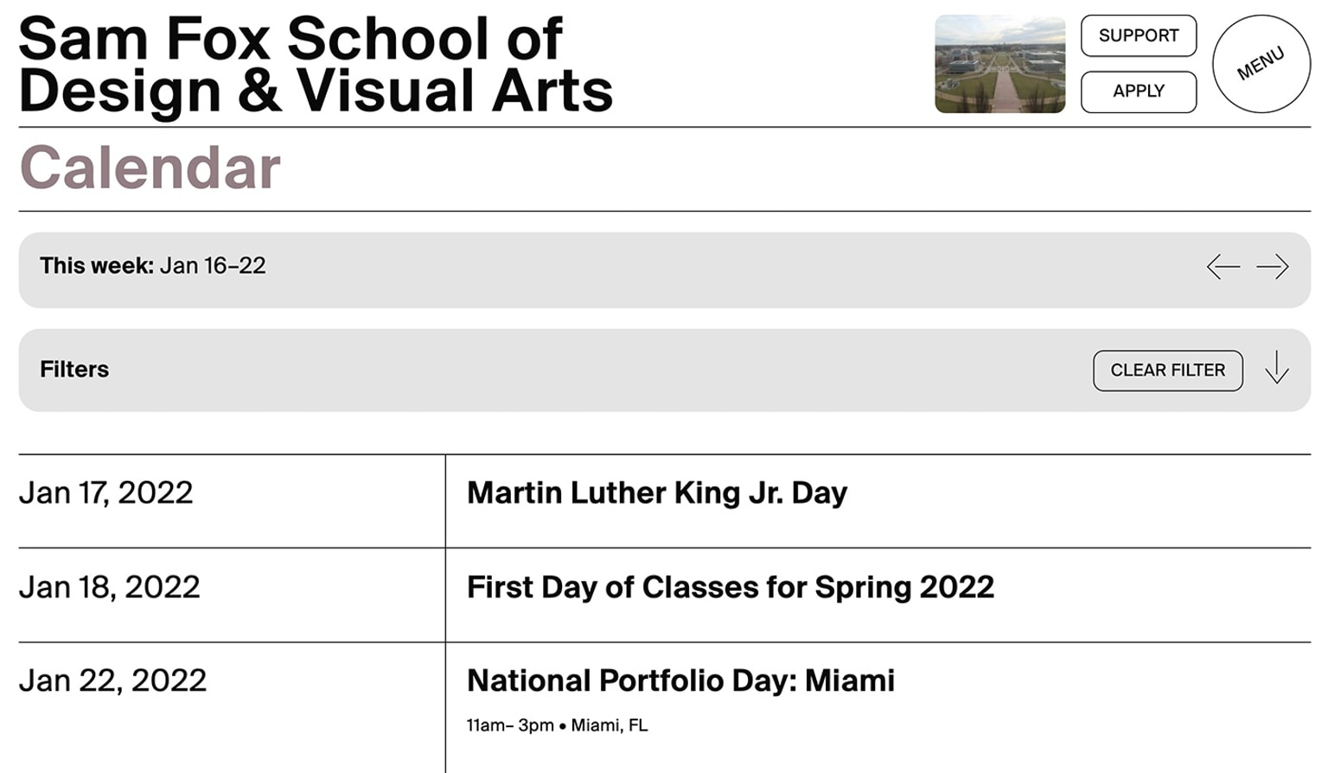Select the Jan 18, 2022 date cell
This screenshot has width=1328, height=773.
[x=109, y=587]
